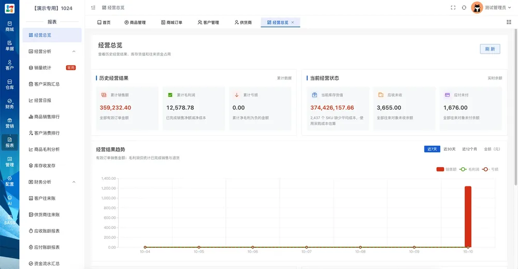Collapse the 财务分析 menu group
The image size is (518, 269).
(74, 182)
